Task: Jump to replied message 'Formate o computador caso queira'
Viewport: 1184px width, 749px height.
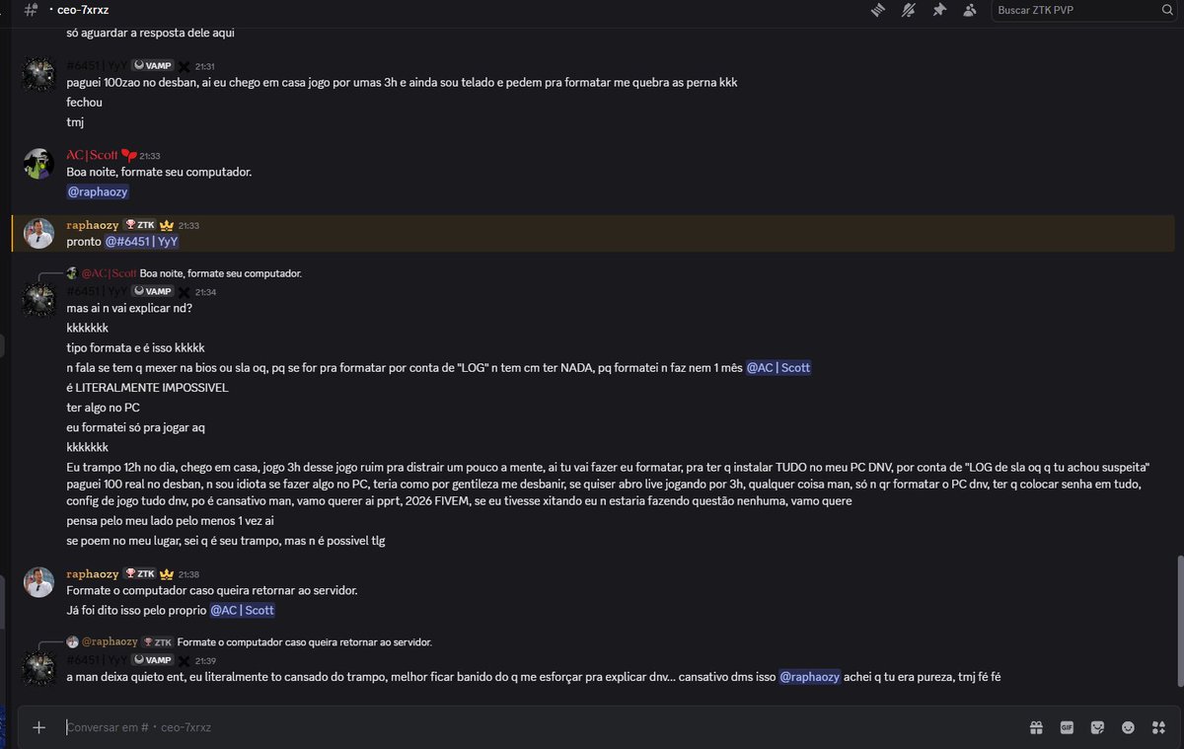Action: 305,641
